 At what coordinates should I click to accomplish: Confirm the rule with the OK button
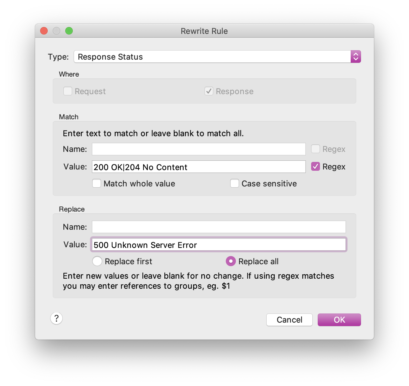pos(339,320)
